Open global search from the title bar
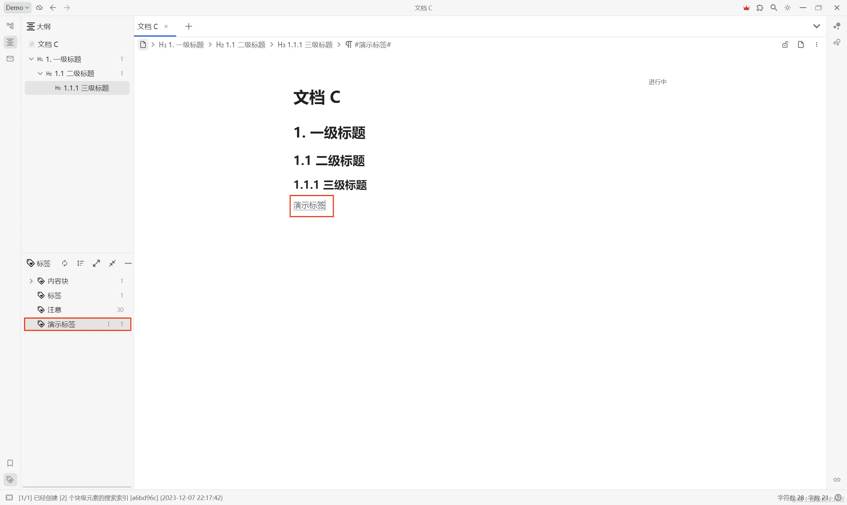The width and height of the screenshot is (847, 505). tap(774, 8)
